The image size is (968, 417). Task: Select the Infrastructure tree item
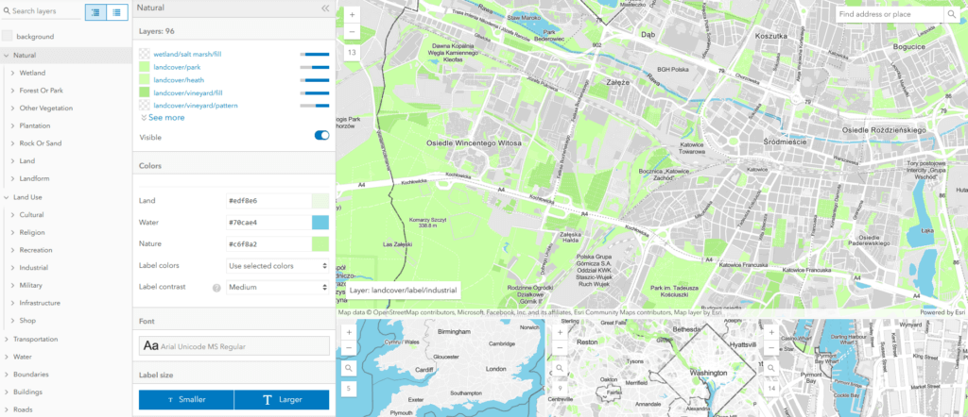point(40,303)
